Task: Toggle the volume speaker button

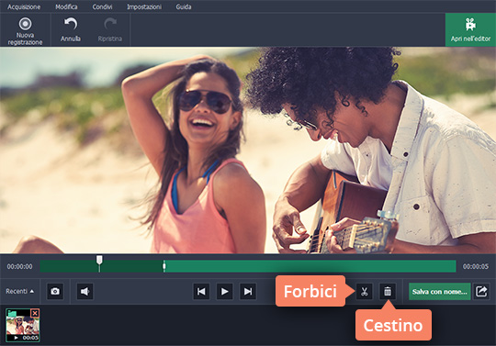Action: pos(85,291)
